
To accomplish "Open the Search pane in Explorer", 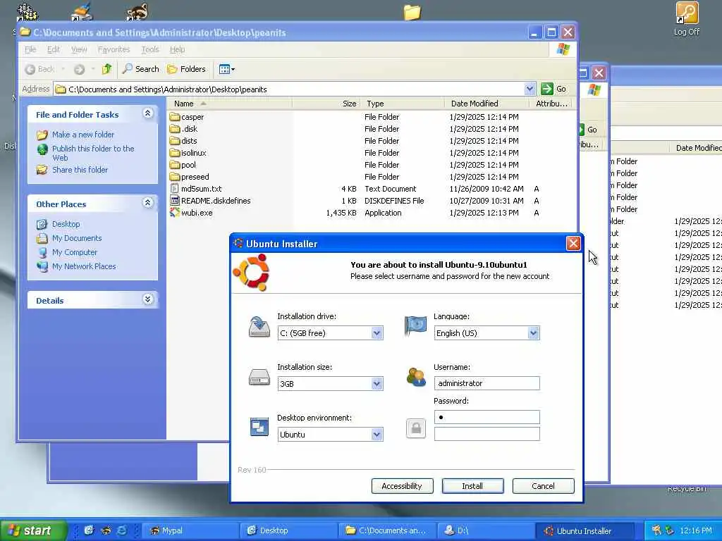I will click(141, 69).
